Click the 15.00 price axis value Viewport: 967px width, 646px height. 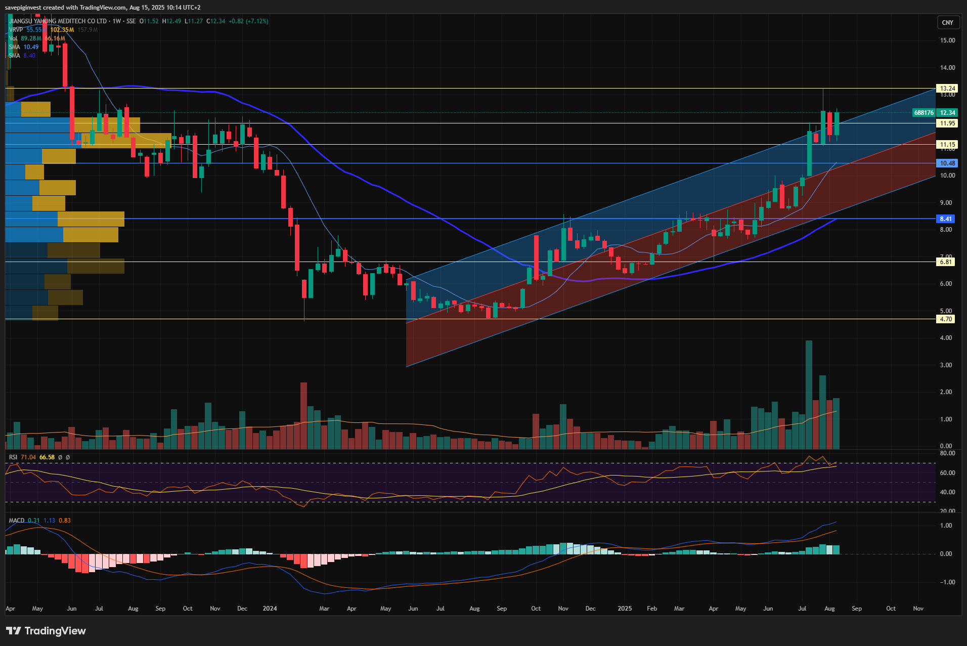click(947, 40)
